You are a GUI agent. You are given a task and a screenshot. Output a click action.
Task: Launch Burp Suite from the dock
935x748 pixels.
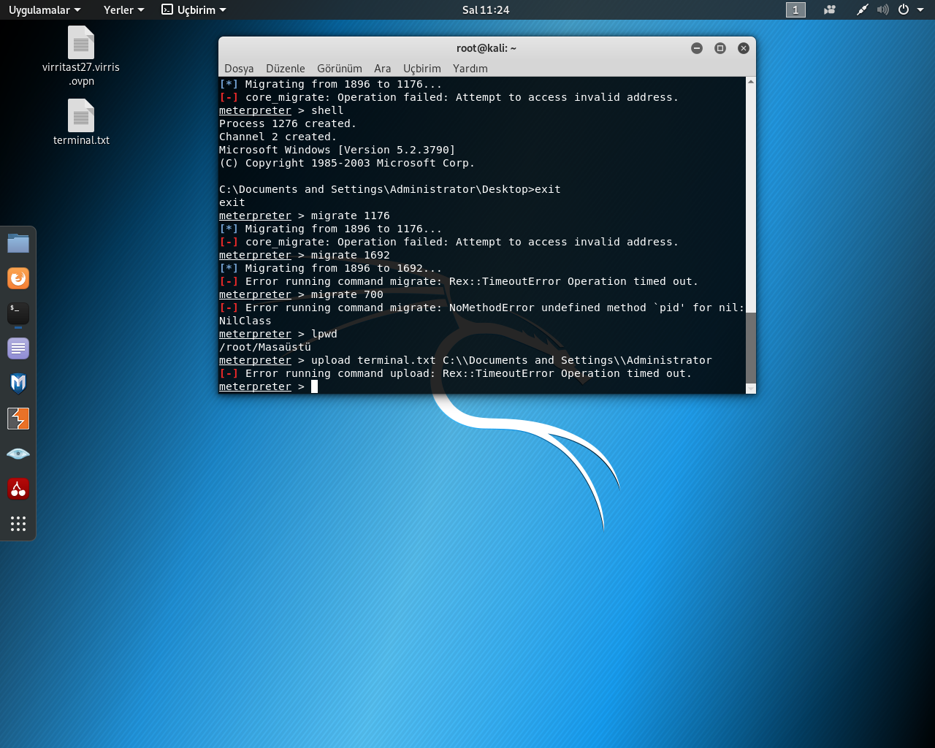tap(18, 419)
